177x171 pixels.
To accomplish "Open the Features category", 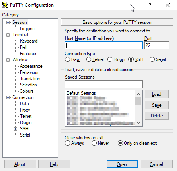I will tap(28, 54).
